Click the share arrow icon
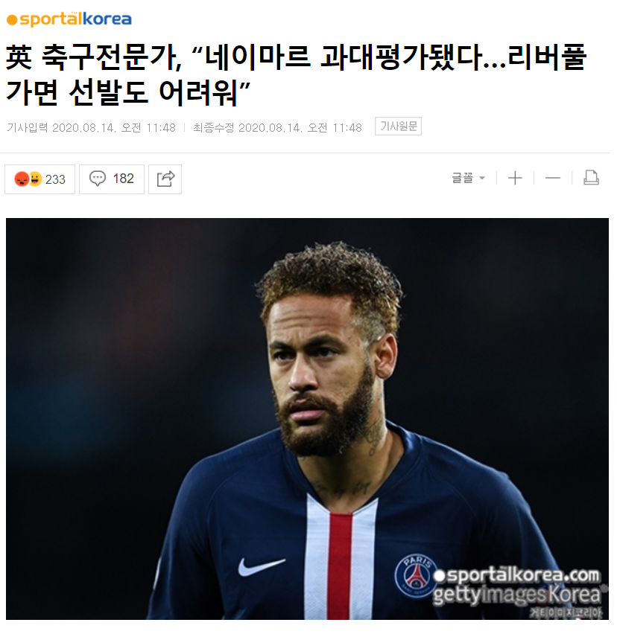617x637 pixels. click(165, 179)
